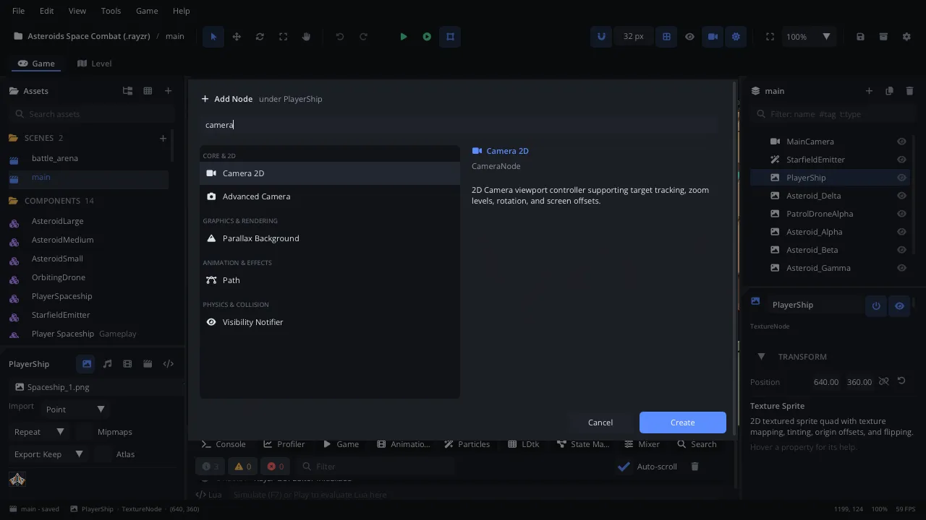The height and width of the screenshot is (520, 926).
Task: Open the Profiler tab
Action: point(284,444)
